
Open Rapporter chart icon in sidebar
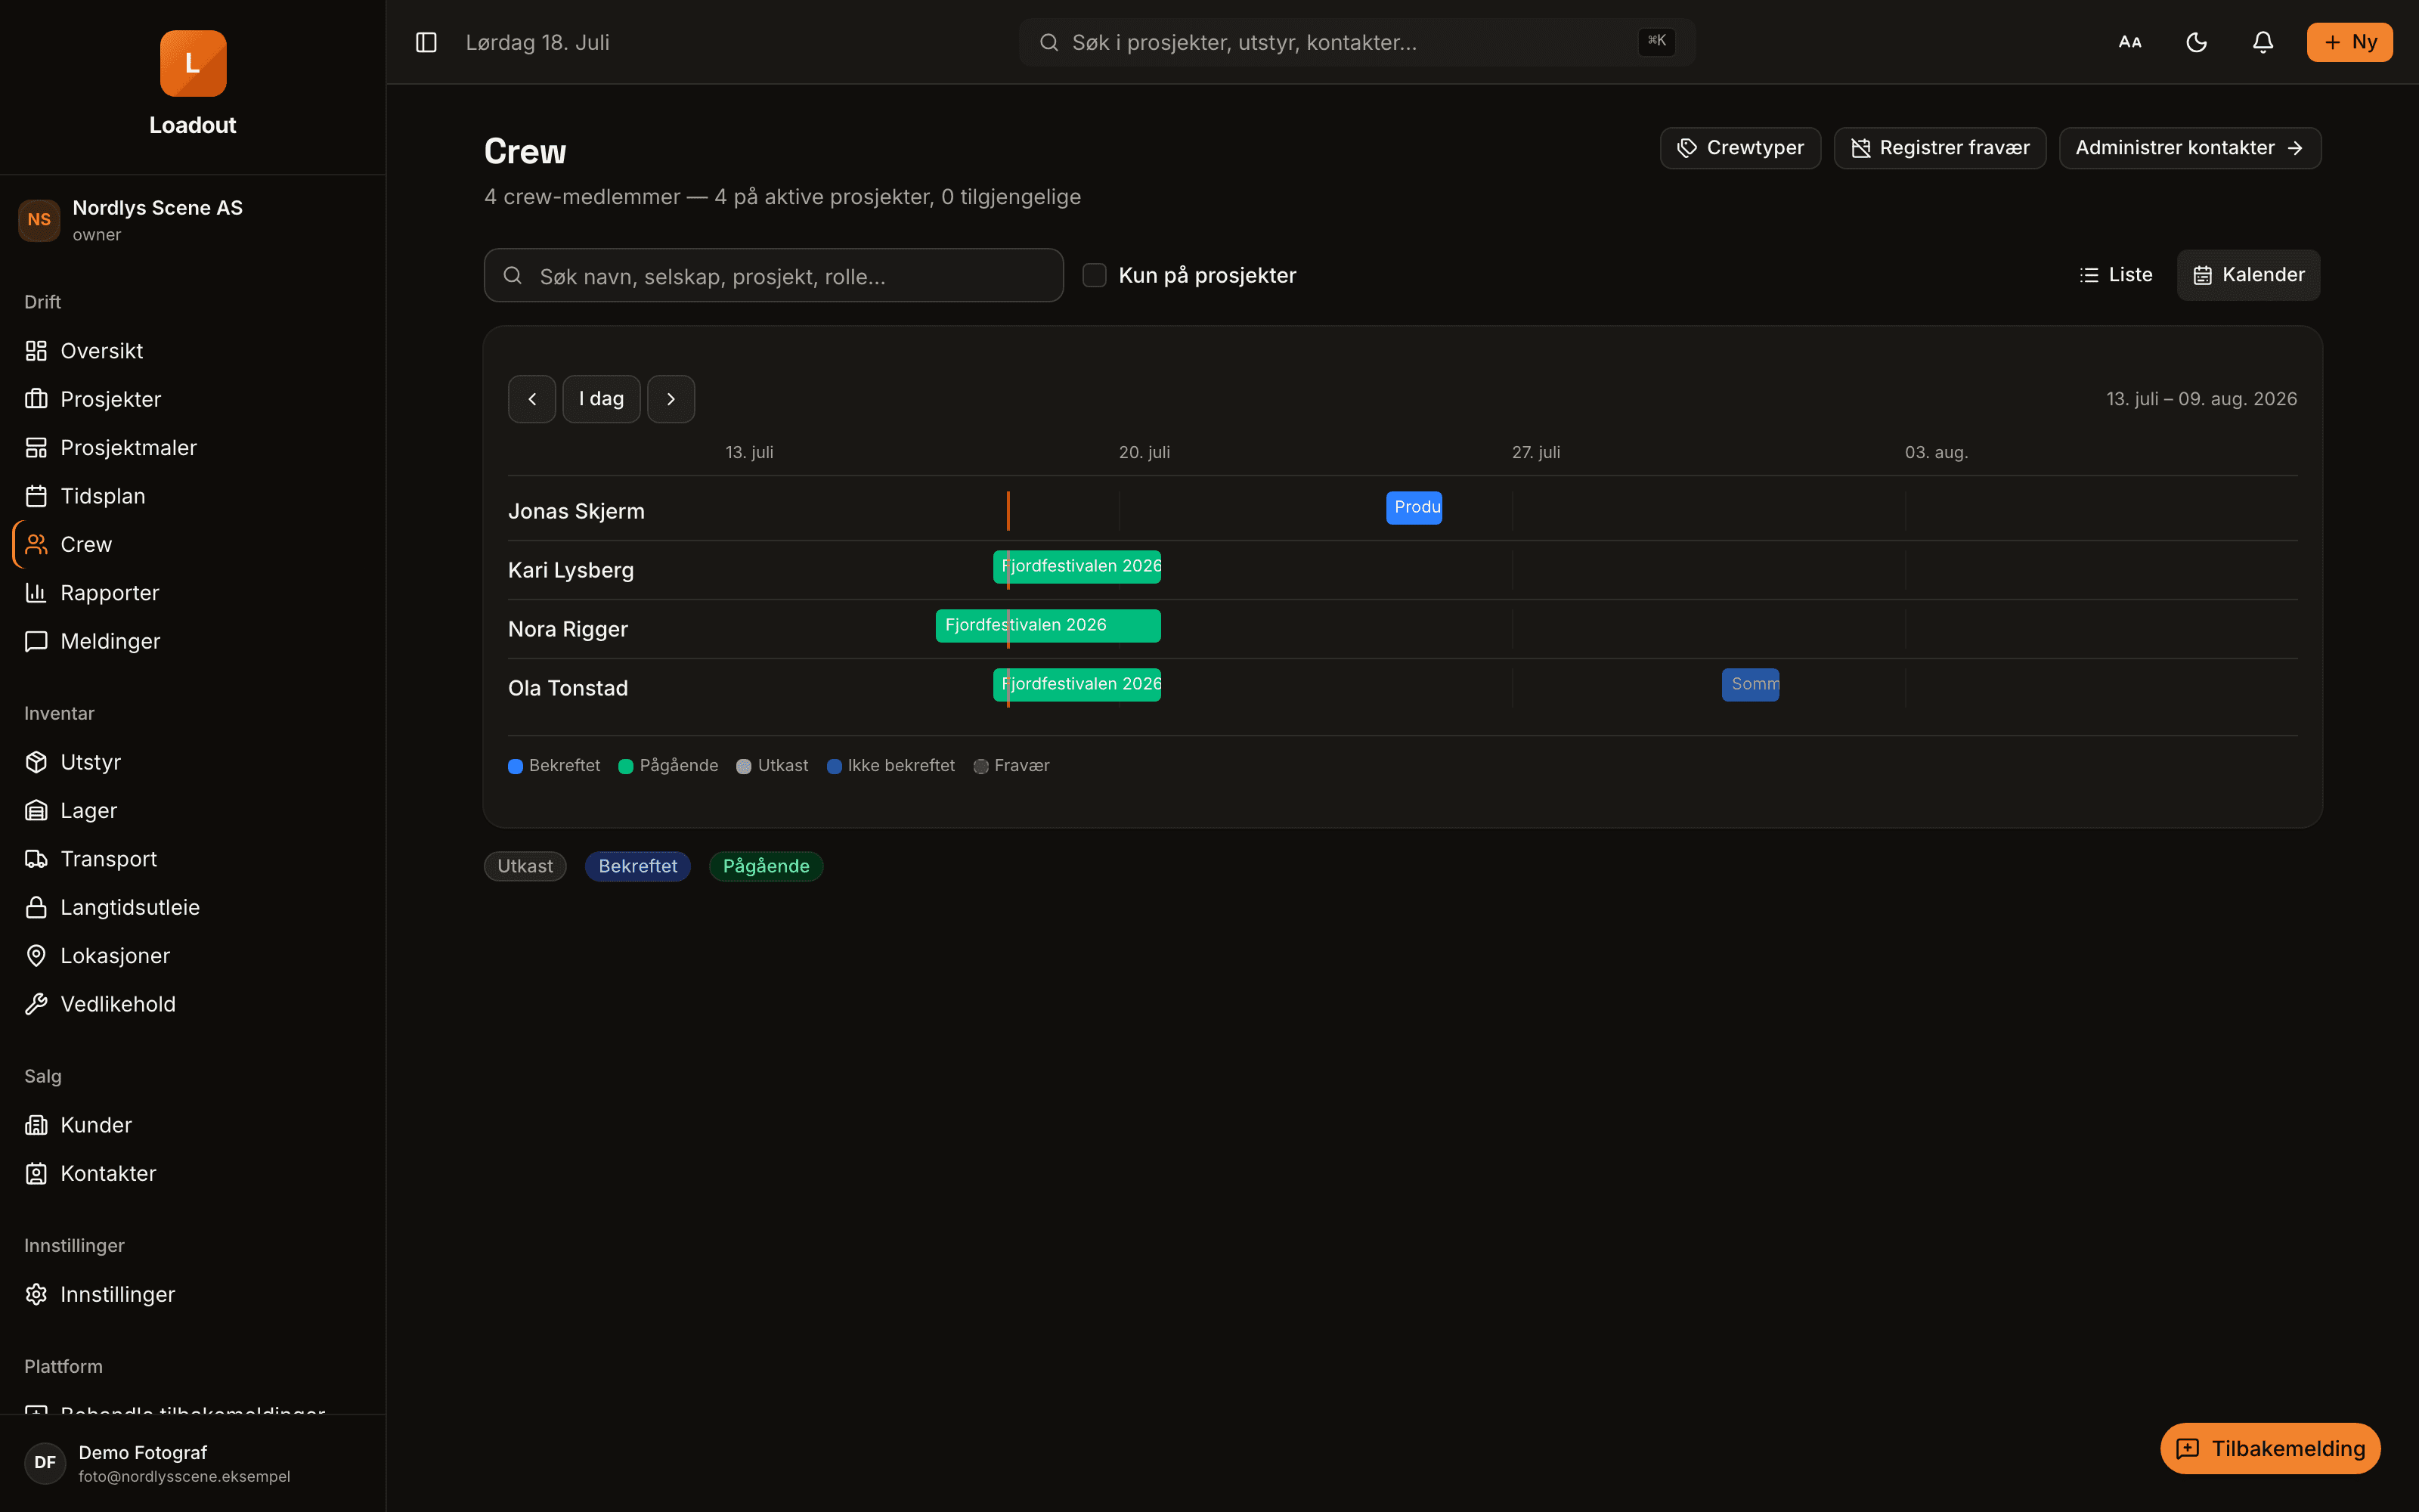coord(36,593)
